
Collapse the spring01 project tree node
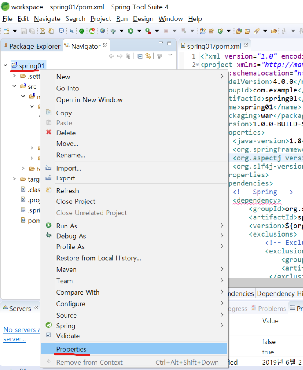point(5,65)
